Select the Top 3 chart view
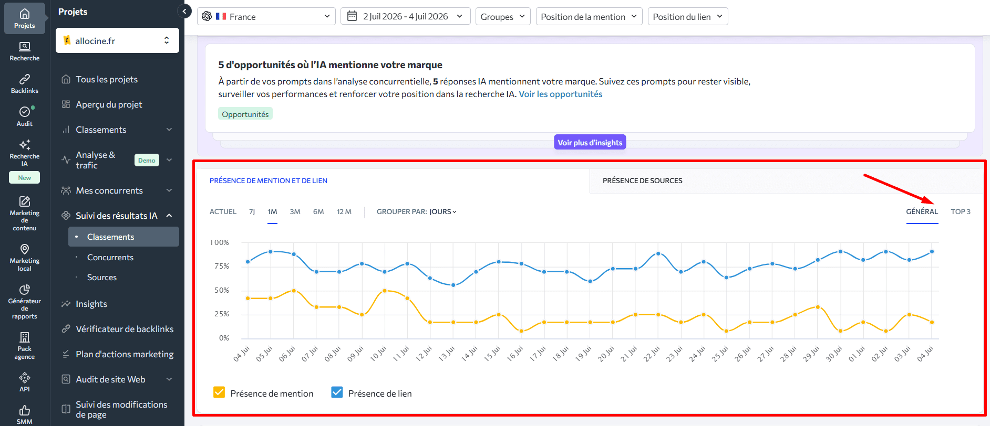 tap(961, 211)
